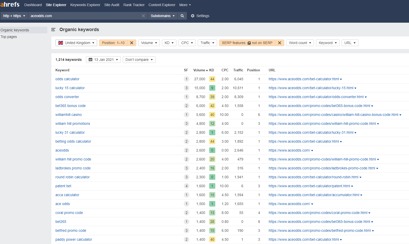
Task: Select Top pages in the sidebar
Action: click(x=9, y=37)
